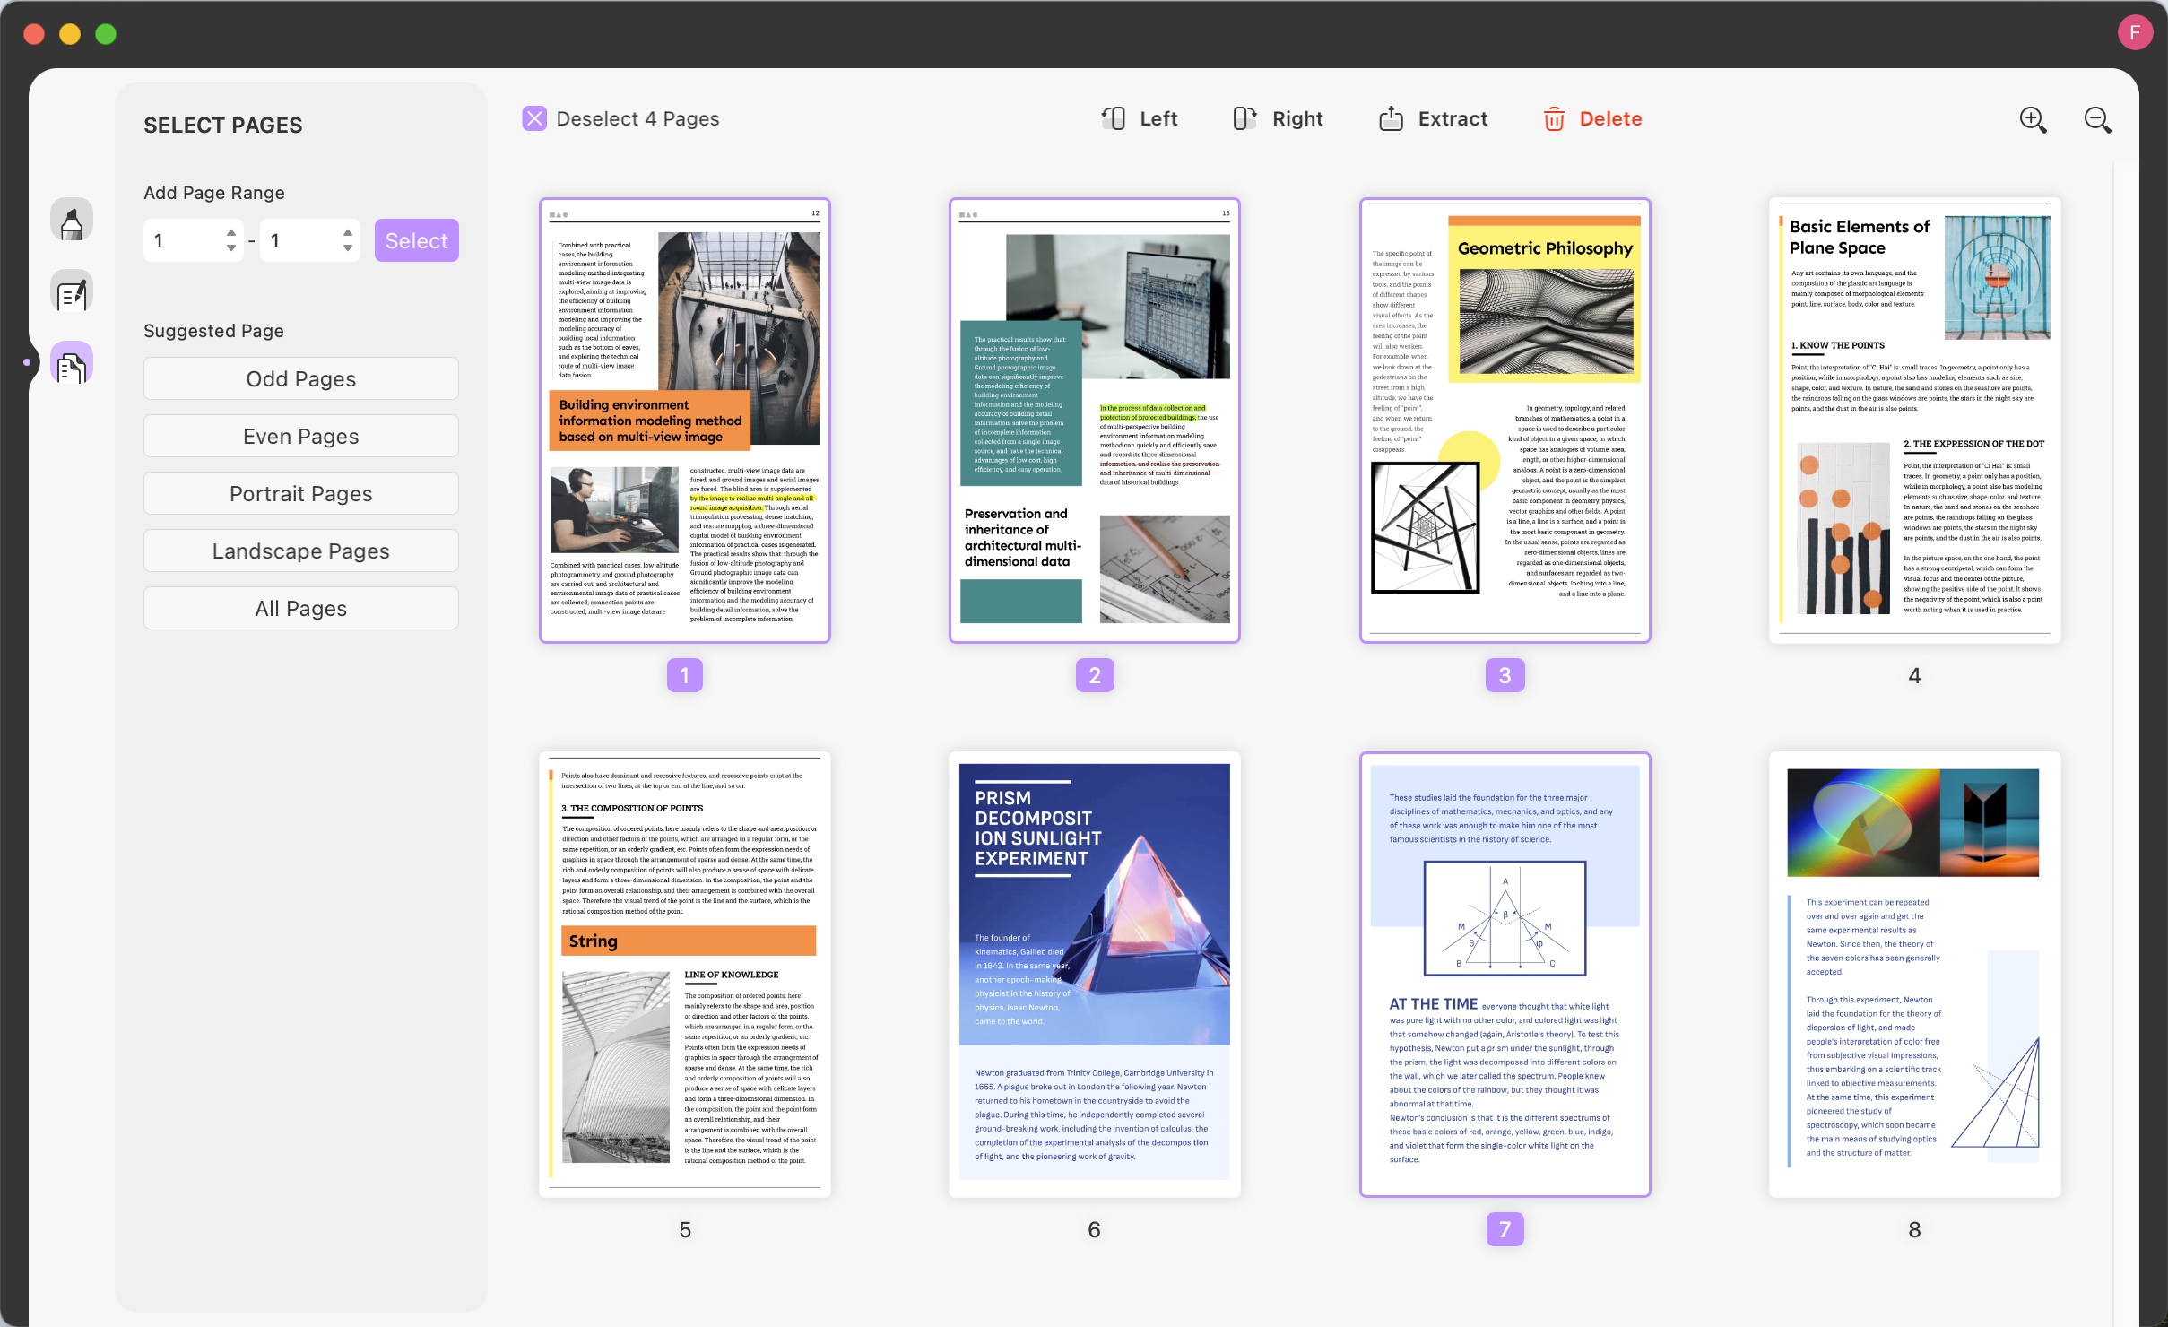Open the account menu via the F avatar
The width and height of the screenshot is (2168, 1327).
2135,33
